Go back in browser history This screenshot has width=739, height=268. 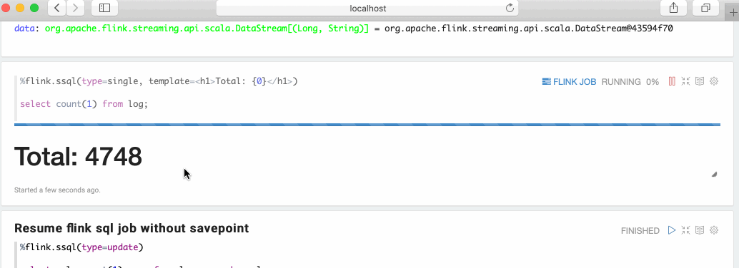[56, 8]
